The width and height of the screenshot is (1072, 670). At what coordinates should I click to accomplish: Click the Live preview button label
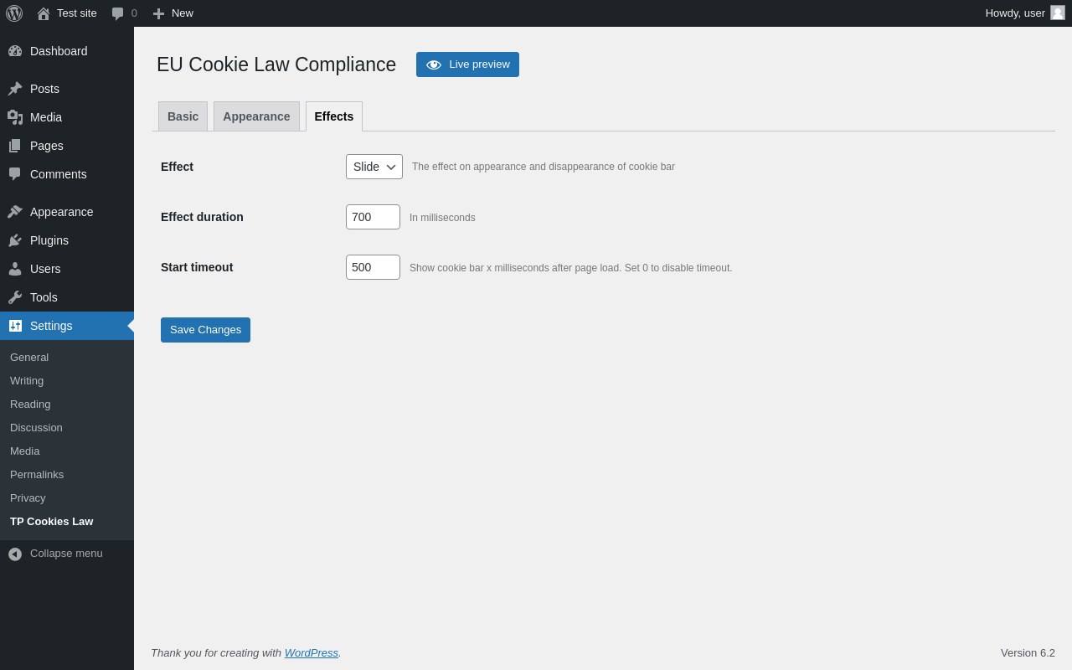click(x=479, y=64)
